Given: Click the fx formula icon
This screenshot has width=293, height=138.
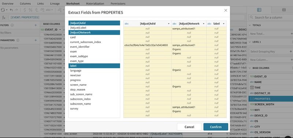Looking at the screenshot, I should coord(4,17).
